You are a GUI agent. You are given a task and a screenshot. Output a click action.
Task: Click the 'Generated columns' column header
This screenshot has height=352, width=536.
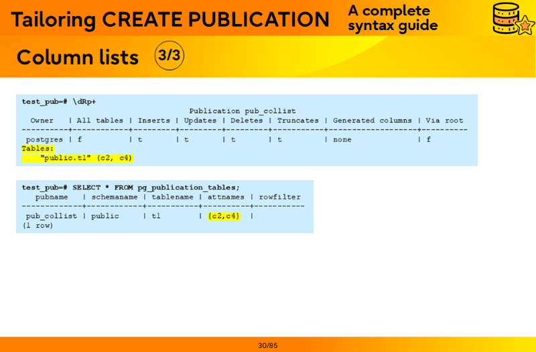373,120
